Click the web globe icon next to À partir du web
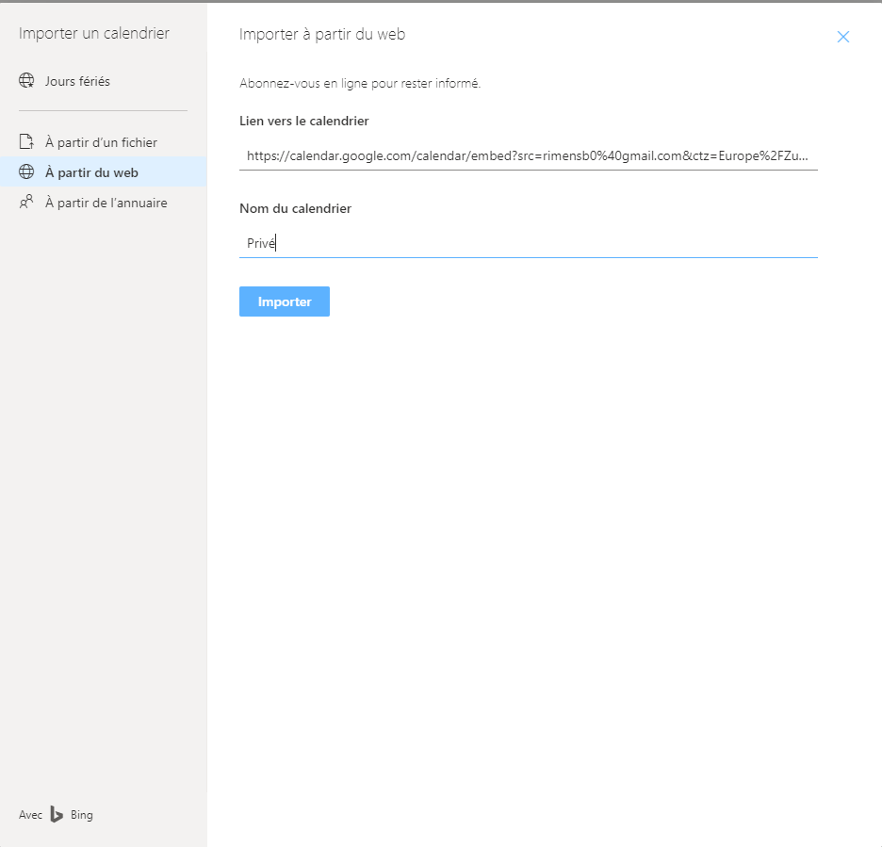Image resolution: width=882 pixels, height=847 pixels. point(28,172)
